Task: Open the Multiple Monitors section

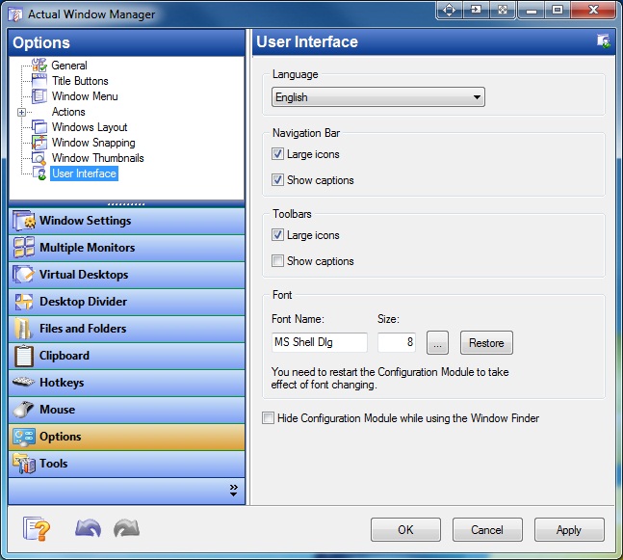Action: pos(126,248)
